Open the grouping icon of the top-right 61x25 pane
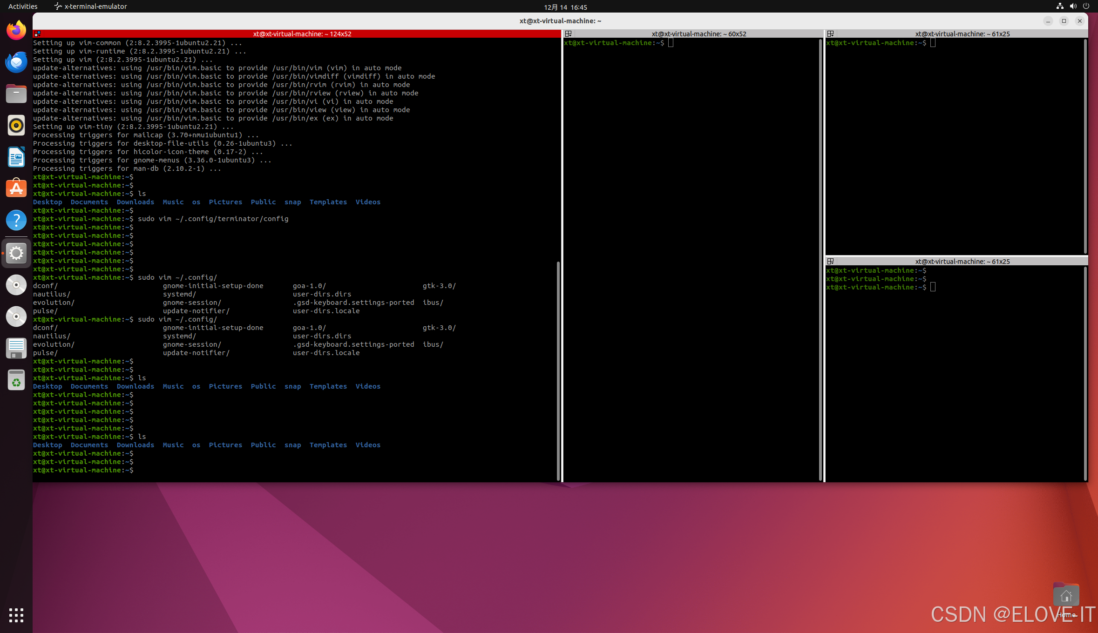Image resolution: width=1098 pixels, height=633 pixels. pyautogui.click(x=830, y=34)
